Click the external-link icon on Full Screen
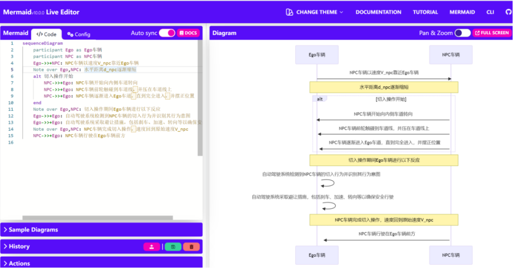The width and height of the screenshot is (513, 268). (476, 33)
